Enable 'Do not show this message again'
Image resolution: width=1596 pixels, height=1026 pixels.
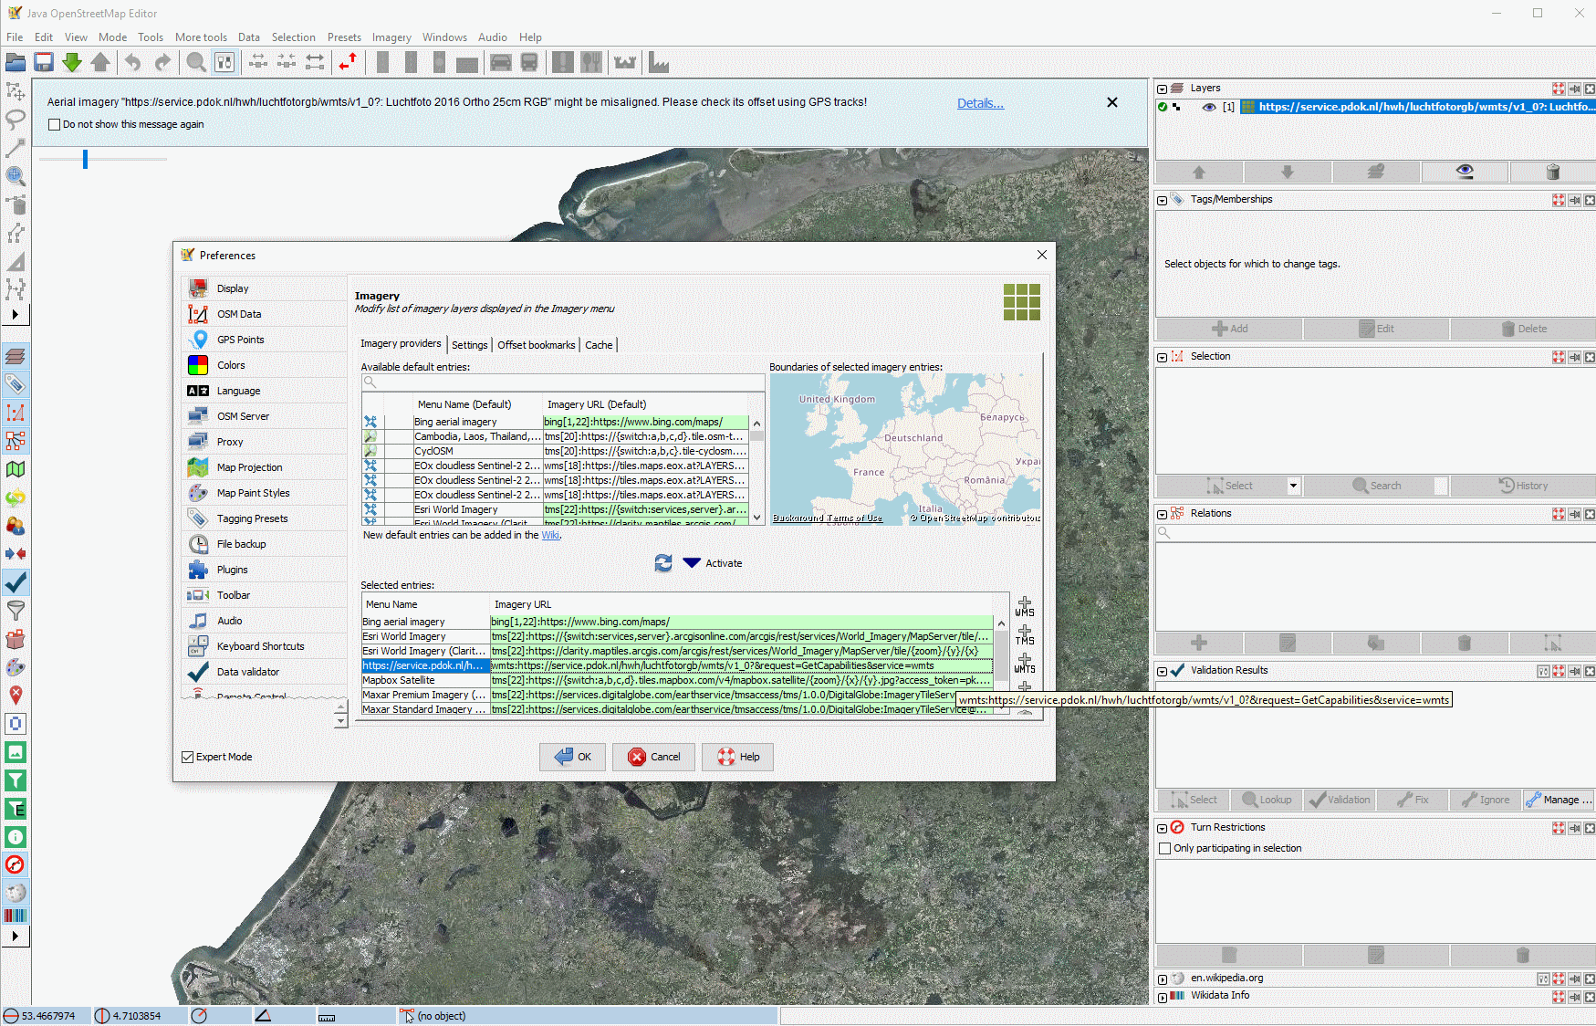pyautogui.click(x=54, y=125)
